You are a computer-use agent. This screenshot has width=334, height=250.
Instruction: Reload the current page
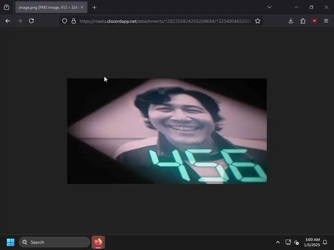click(31, 21)
